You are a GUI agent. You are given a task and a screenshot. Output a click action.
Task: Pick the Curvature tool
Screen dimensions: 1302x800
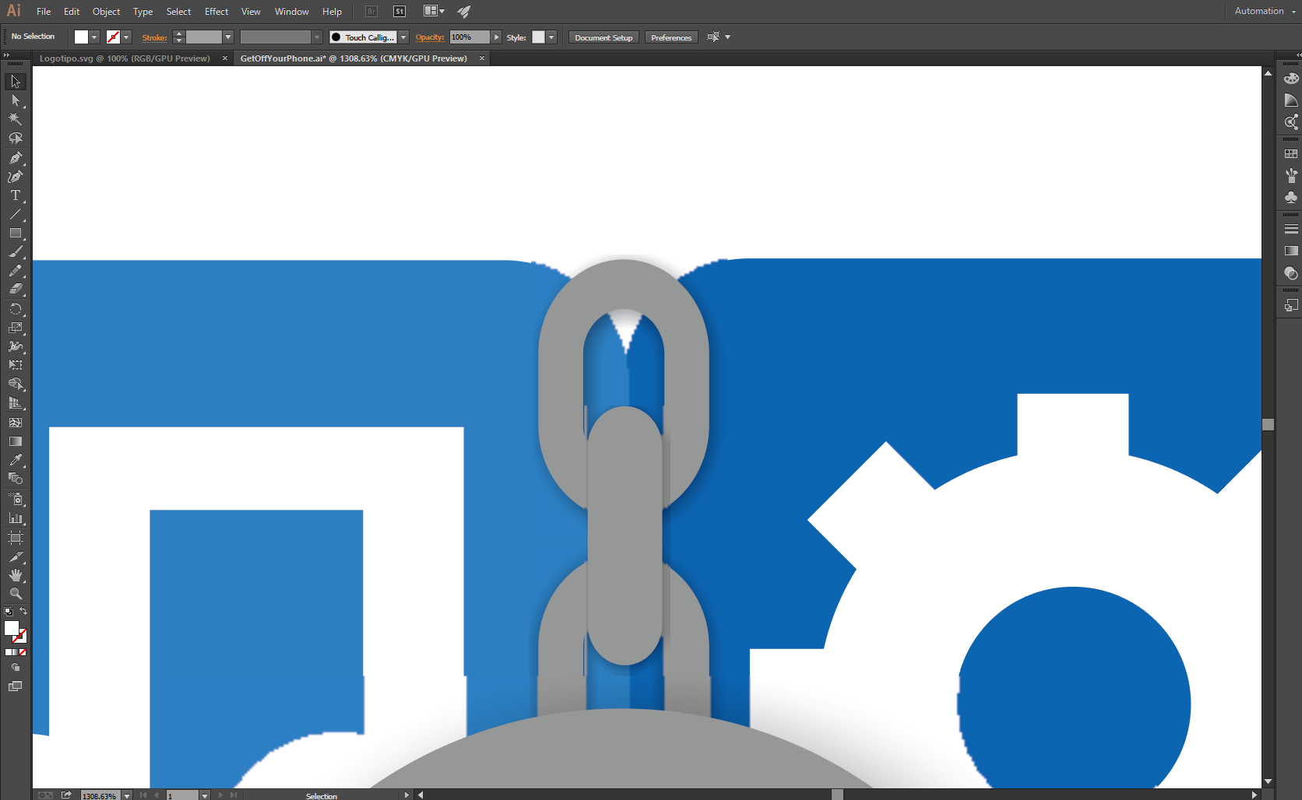click(16, 177)
